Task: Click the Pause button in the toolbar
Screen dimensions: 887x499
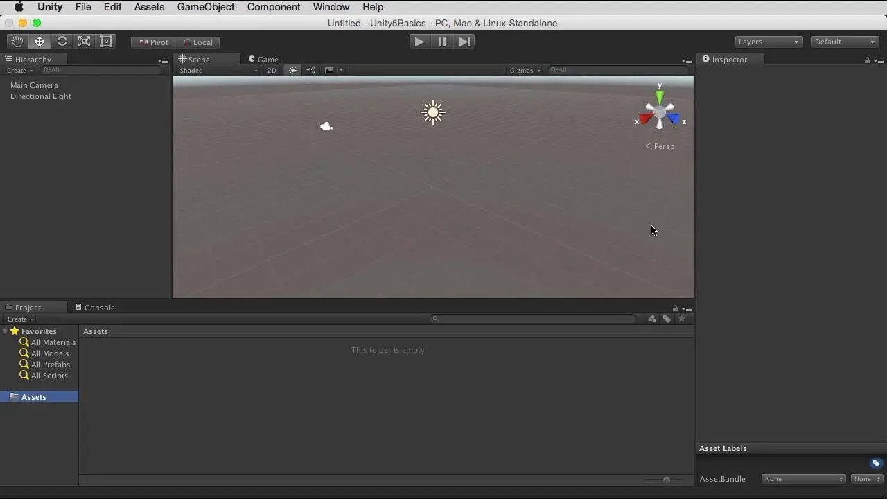Action: pyautogui.click(x=442, y=42)
